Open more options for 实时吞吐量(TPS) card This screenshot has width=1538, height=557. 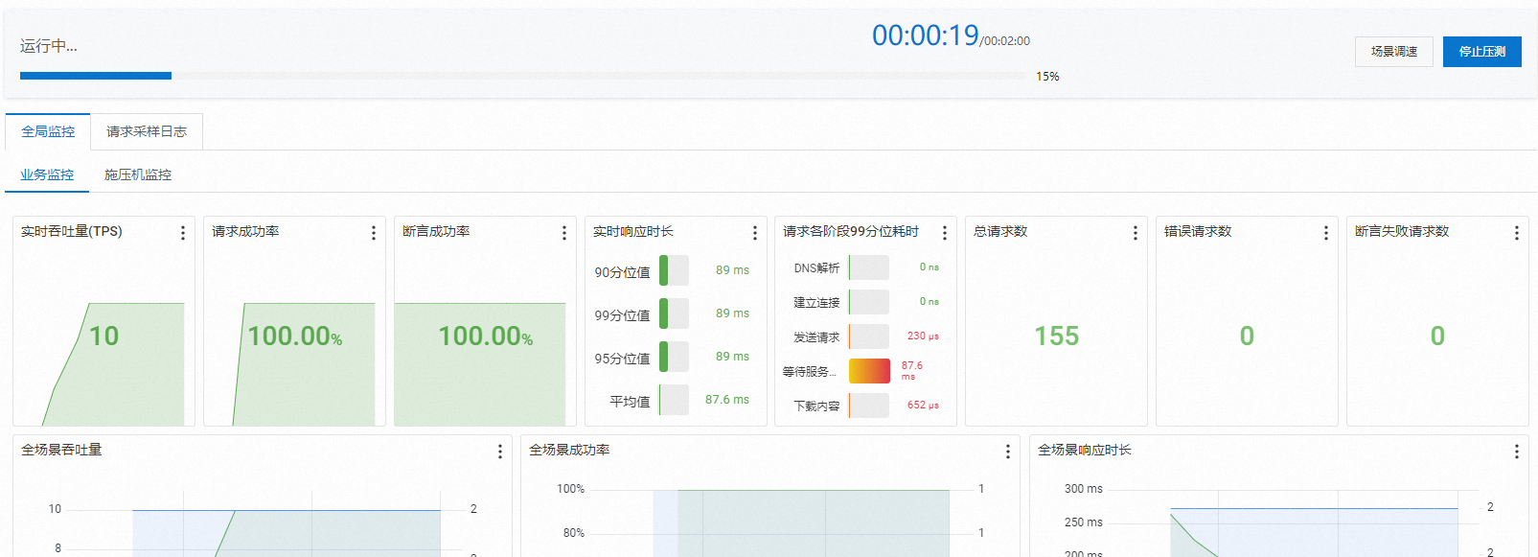pos(183,233)
